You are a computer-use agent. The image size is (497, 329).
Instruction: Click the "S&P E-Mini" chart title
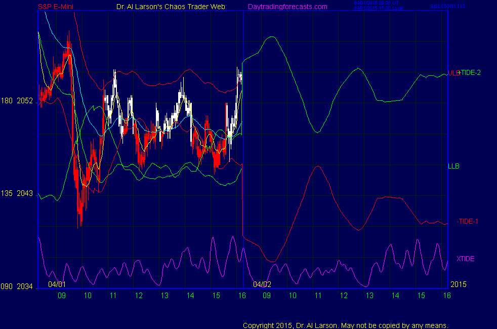pyautogui.click(x=56, y=7)
